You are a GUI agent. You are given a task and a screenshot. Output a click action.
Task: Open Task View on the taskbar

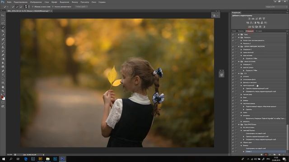pos(18,159)
